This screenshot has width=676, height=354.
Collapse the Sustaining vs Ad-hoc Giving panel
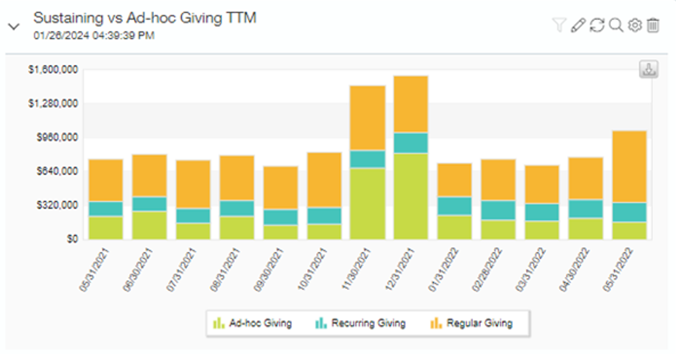click(14, 27)
